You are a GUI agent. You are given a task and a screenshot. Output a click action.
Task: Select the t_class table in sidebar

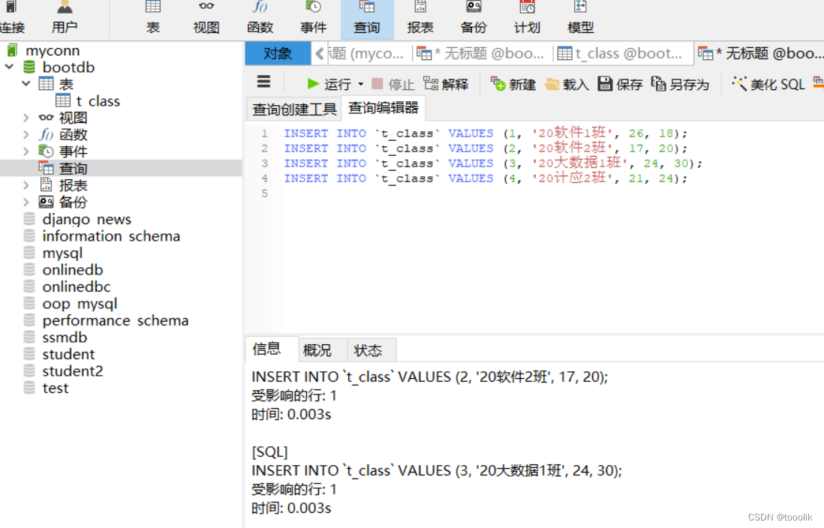coord(98,100)
